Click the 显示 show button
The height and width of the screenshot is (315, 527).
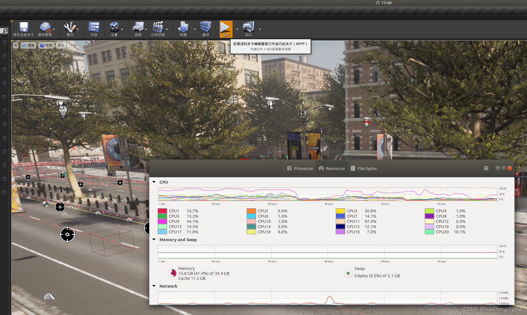pyautogui.click(x=61, y=45)
